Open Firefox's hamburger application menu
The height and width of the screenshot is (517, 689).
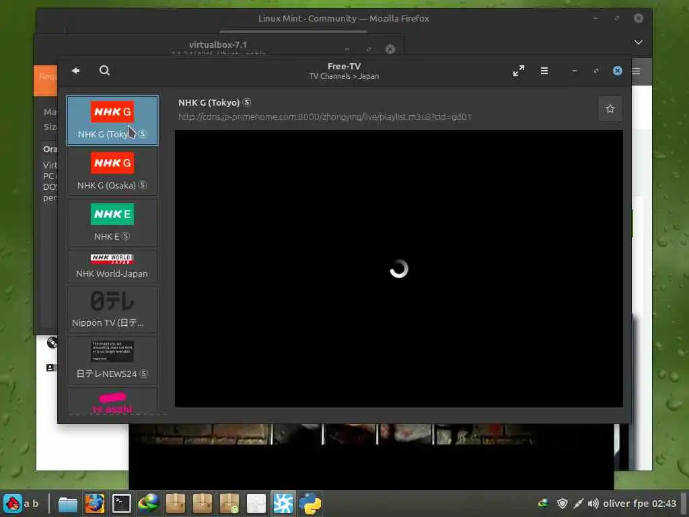[637, 71]
